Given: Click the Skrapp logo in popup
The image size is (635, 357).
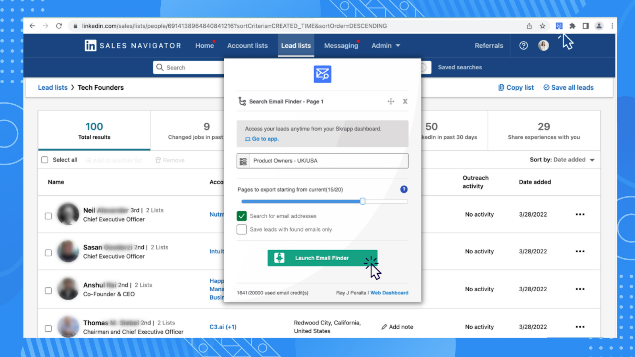Looking at the screenshot, I should (x=322, y=74).
